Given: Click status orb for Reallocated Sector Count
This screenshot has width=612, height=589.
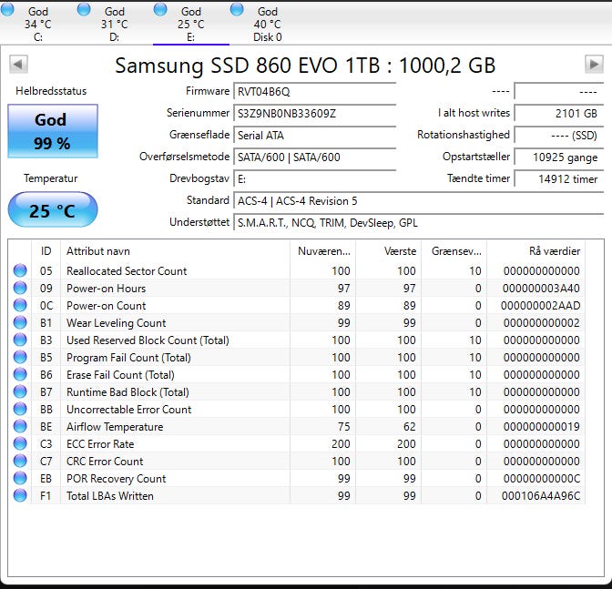Looking at the screenshot, I should tap(20, 271).
